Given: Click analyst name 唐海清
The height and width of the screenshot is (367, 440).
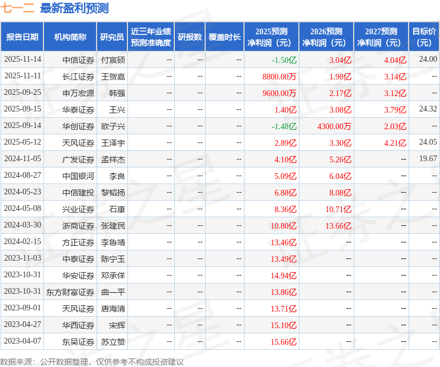Looking at the screenshot, I should click(113, 309).
